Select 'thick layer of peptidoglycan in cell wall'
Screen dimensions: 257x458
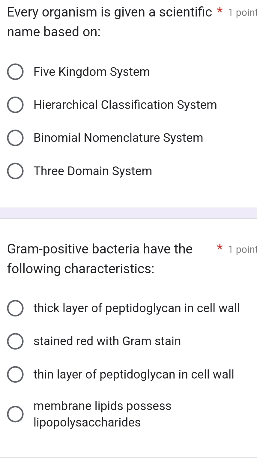[x=15, y=308]
